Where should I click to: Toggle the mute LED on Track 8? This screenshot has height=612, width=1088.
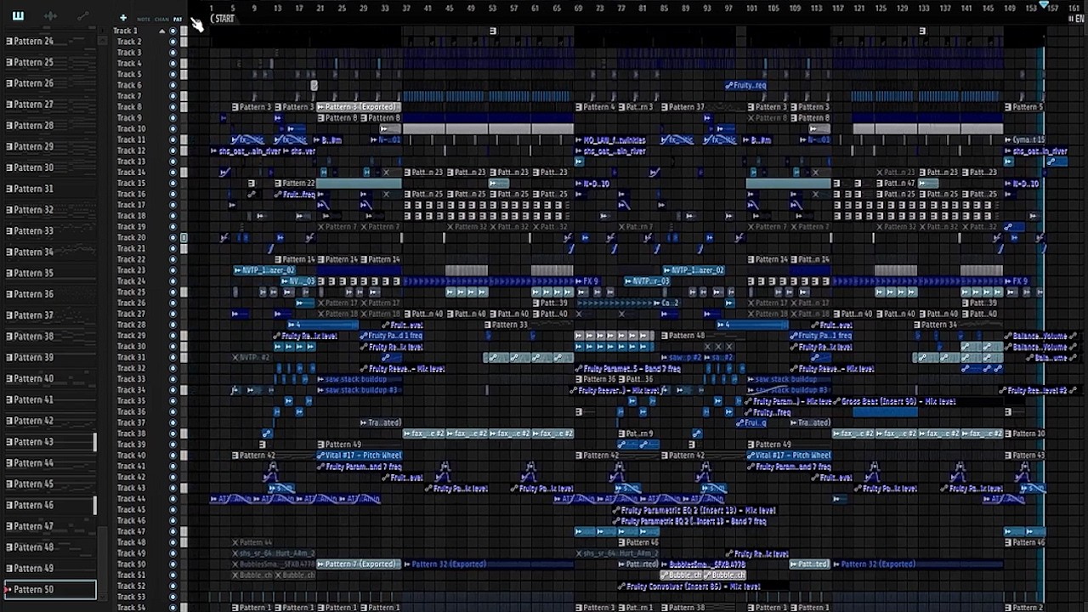[x=173, y=107]
